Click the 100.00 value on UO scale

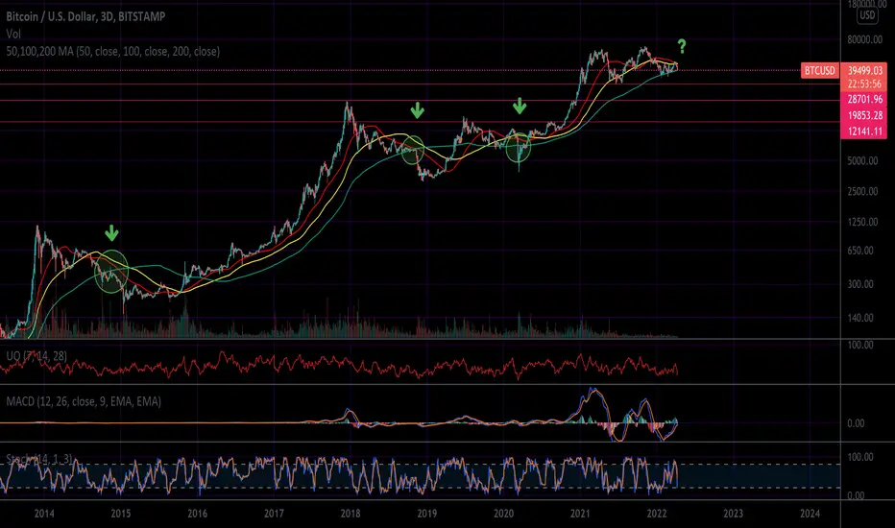860,346
